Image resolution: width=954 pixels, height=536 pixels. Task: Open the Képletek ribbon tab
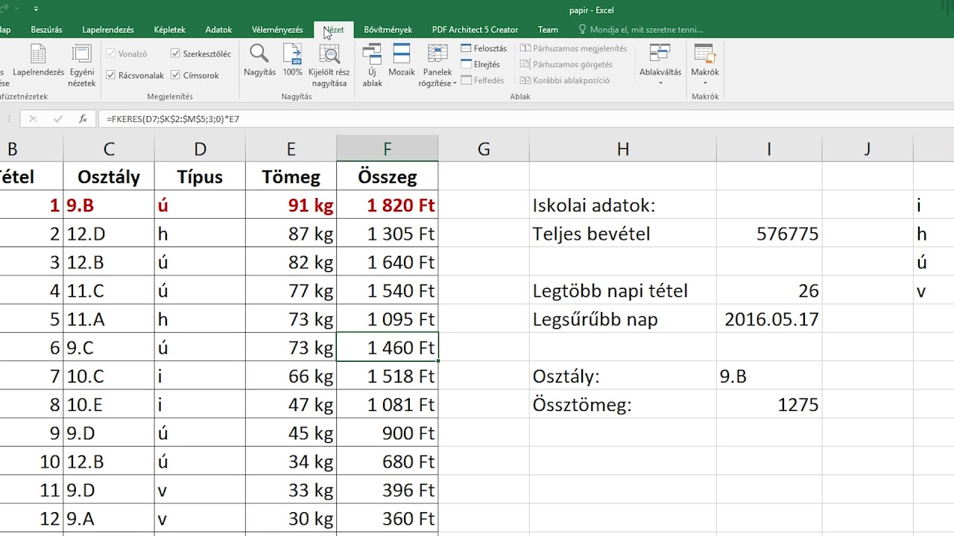point(169,30)
